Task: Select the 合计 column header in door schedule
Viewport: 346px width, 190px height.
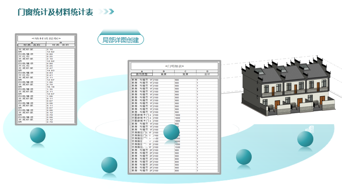Action: [x=207, y=75]
